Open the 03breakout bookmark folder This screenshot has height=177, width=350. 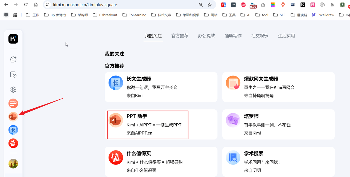(105, 15)
